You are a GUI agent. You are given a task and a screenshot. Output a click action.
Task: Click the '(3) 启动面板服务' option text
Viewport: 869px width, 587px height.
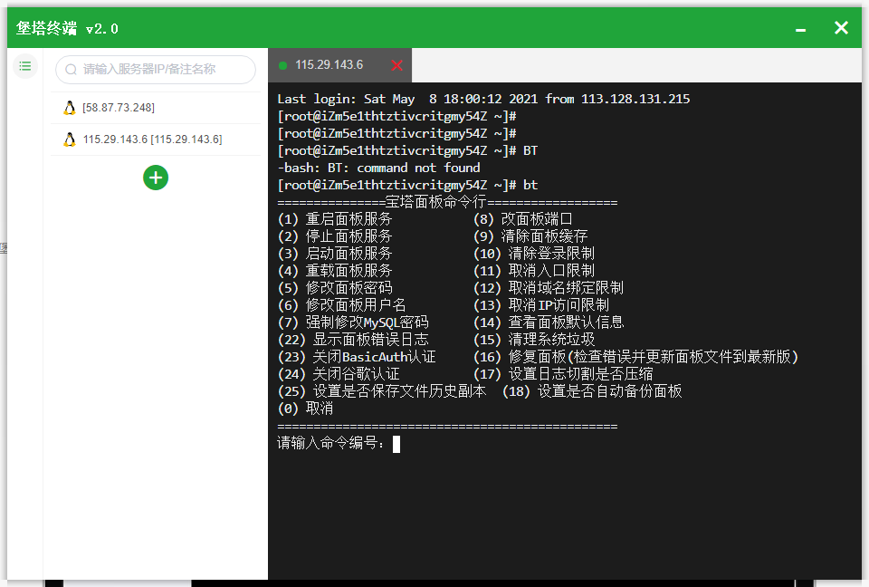[x=335, y=254]
